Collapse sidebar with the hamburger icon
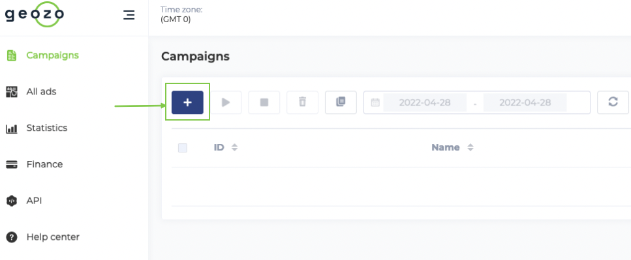Image resolution: width=631 pixels, height=260 pixels. (x=129, y=15)
